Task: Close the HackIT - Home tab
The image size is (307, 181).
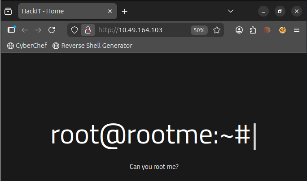Action: pyautogui.click(x=110, y=11)
